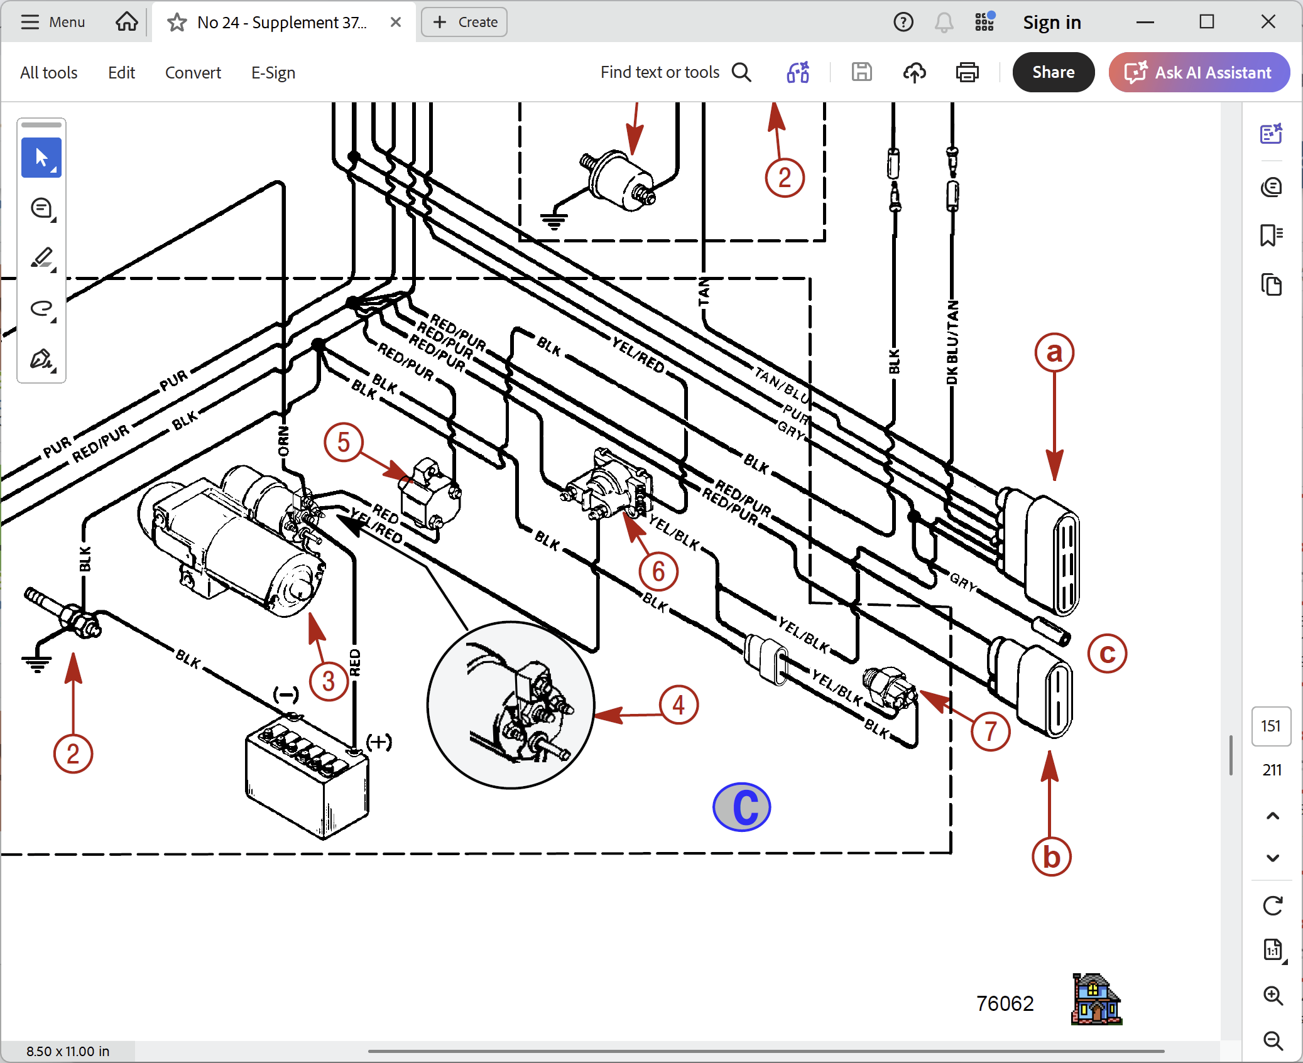Click the page size 8.50 x 11.00 in label
The height and width of the screenshot is (1063, 1303).
68,1051
